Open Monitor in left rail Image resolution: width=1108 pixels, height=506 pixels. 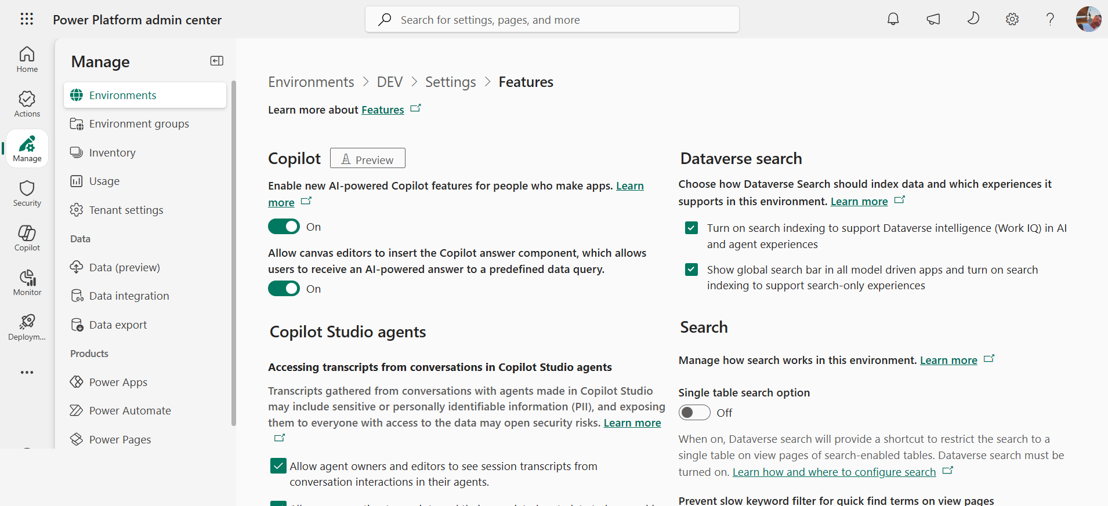click(x=27, y=283)
